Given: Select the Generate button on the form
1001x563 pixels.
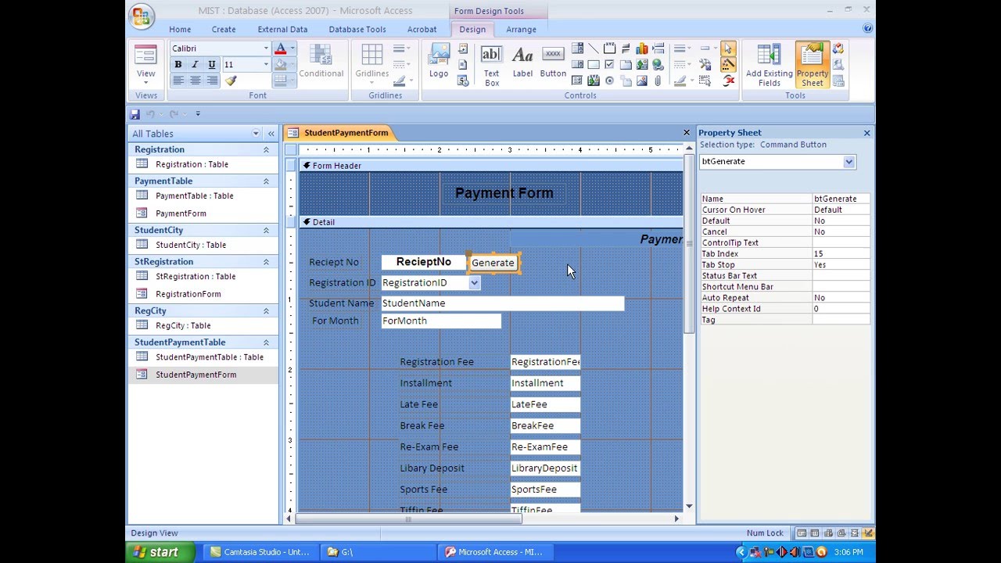Looking at the screenshot, I should pyautogui.click(x=493, y=263).
